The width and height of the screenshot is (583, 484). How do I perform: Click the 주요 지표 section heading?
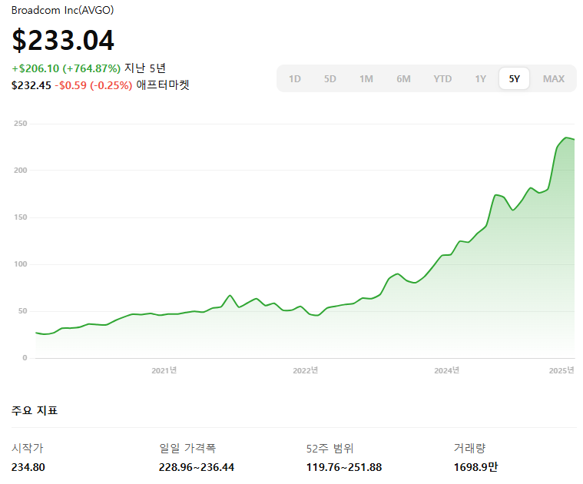(35, 410)
